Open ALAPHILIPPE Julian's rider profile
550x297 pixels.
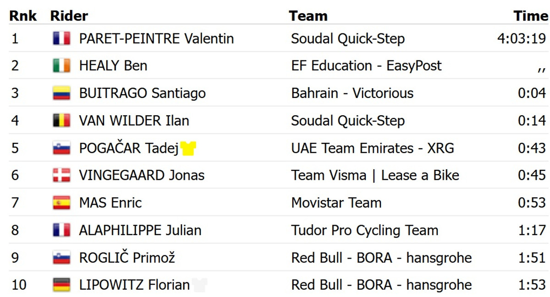tap(140, 230)
